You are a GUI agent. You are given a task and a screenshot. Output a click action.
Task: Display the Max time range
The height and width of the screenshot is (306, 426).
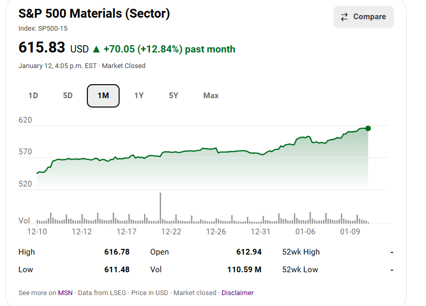(x=211, y=96)
